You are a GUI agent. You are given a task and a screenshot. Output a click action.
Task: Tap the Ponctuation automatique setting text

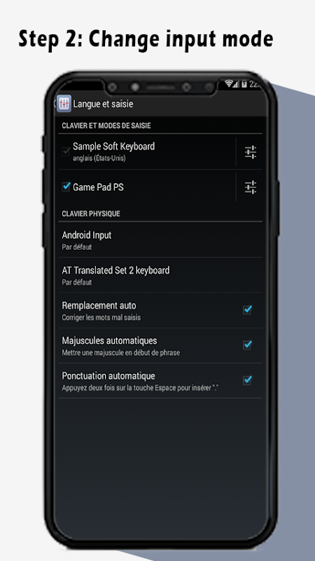pyautogui.click(x=108, y=376)
